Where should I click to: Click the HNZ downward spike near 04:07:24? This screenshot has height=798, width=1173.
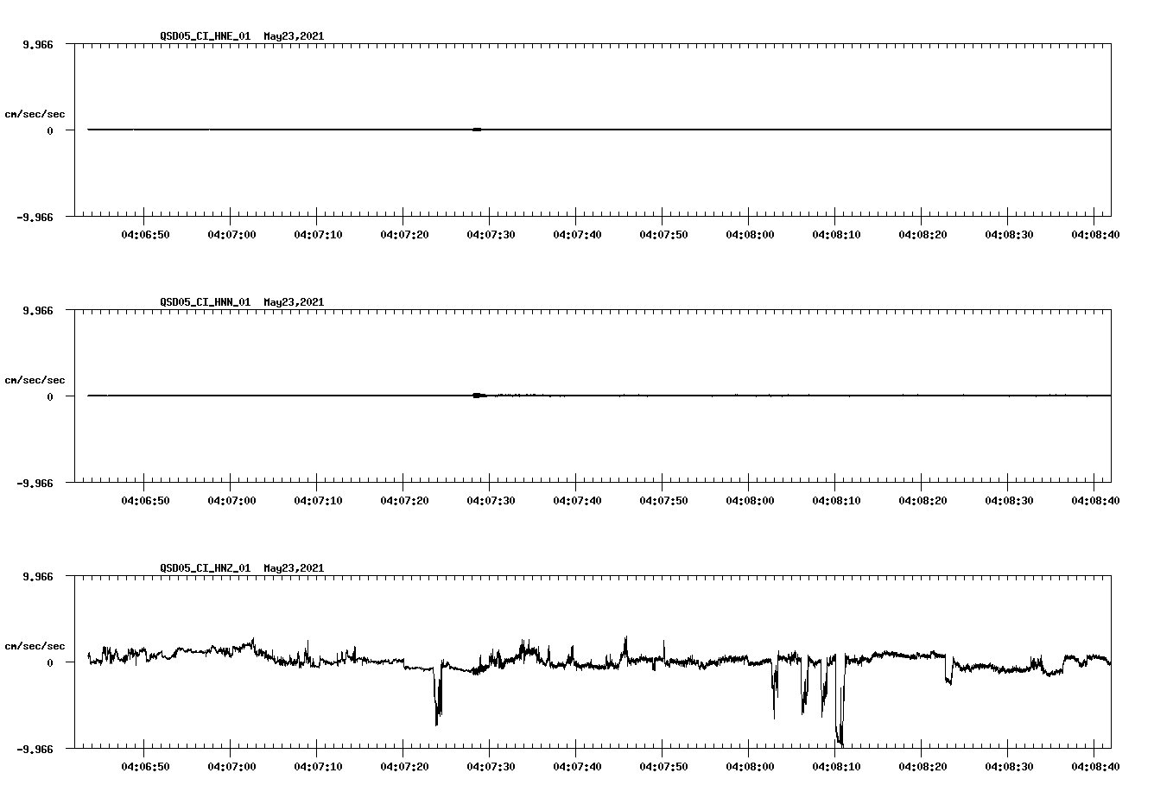(x=438, y=693)
